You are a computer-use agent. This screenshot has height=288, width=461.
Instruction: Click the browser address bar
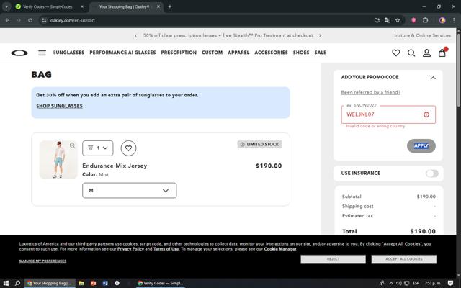tap(206, 20)
